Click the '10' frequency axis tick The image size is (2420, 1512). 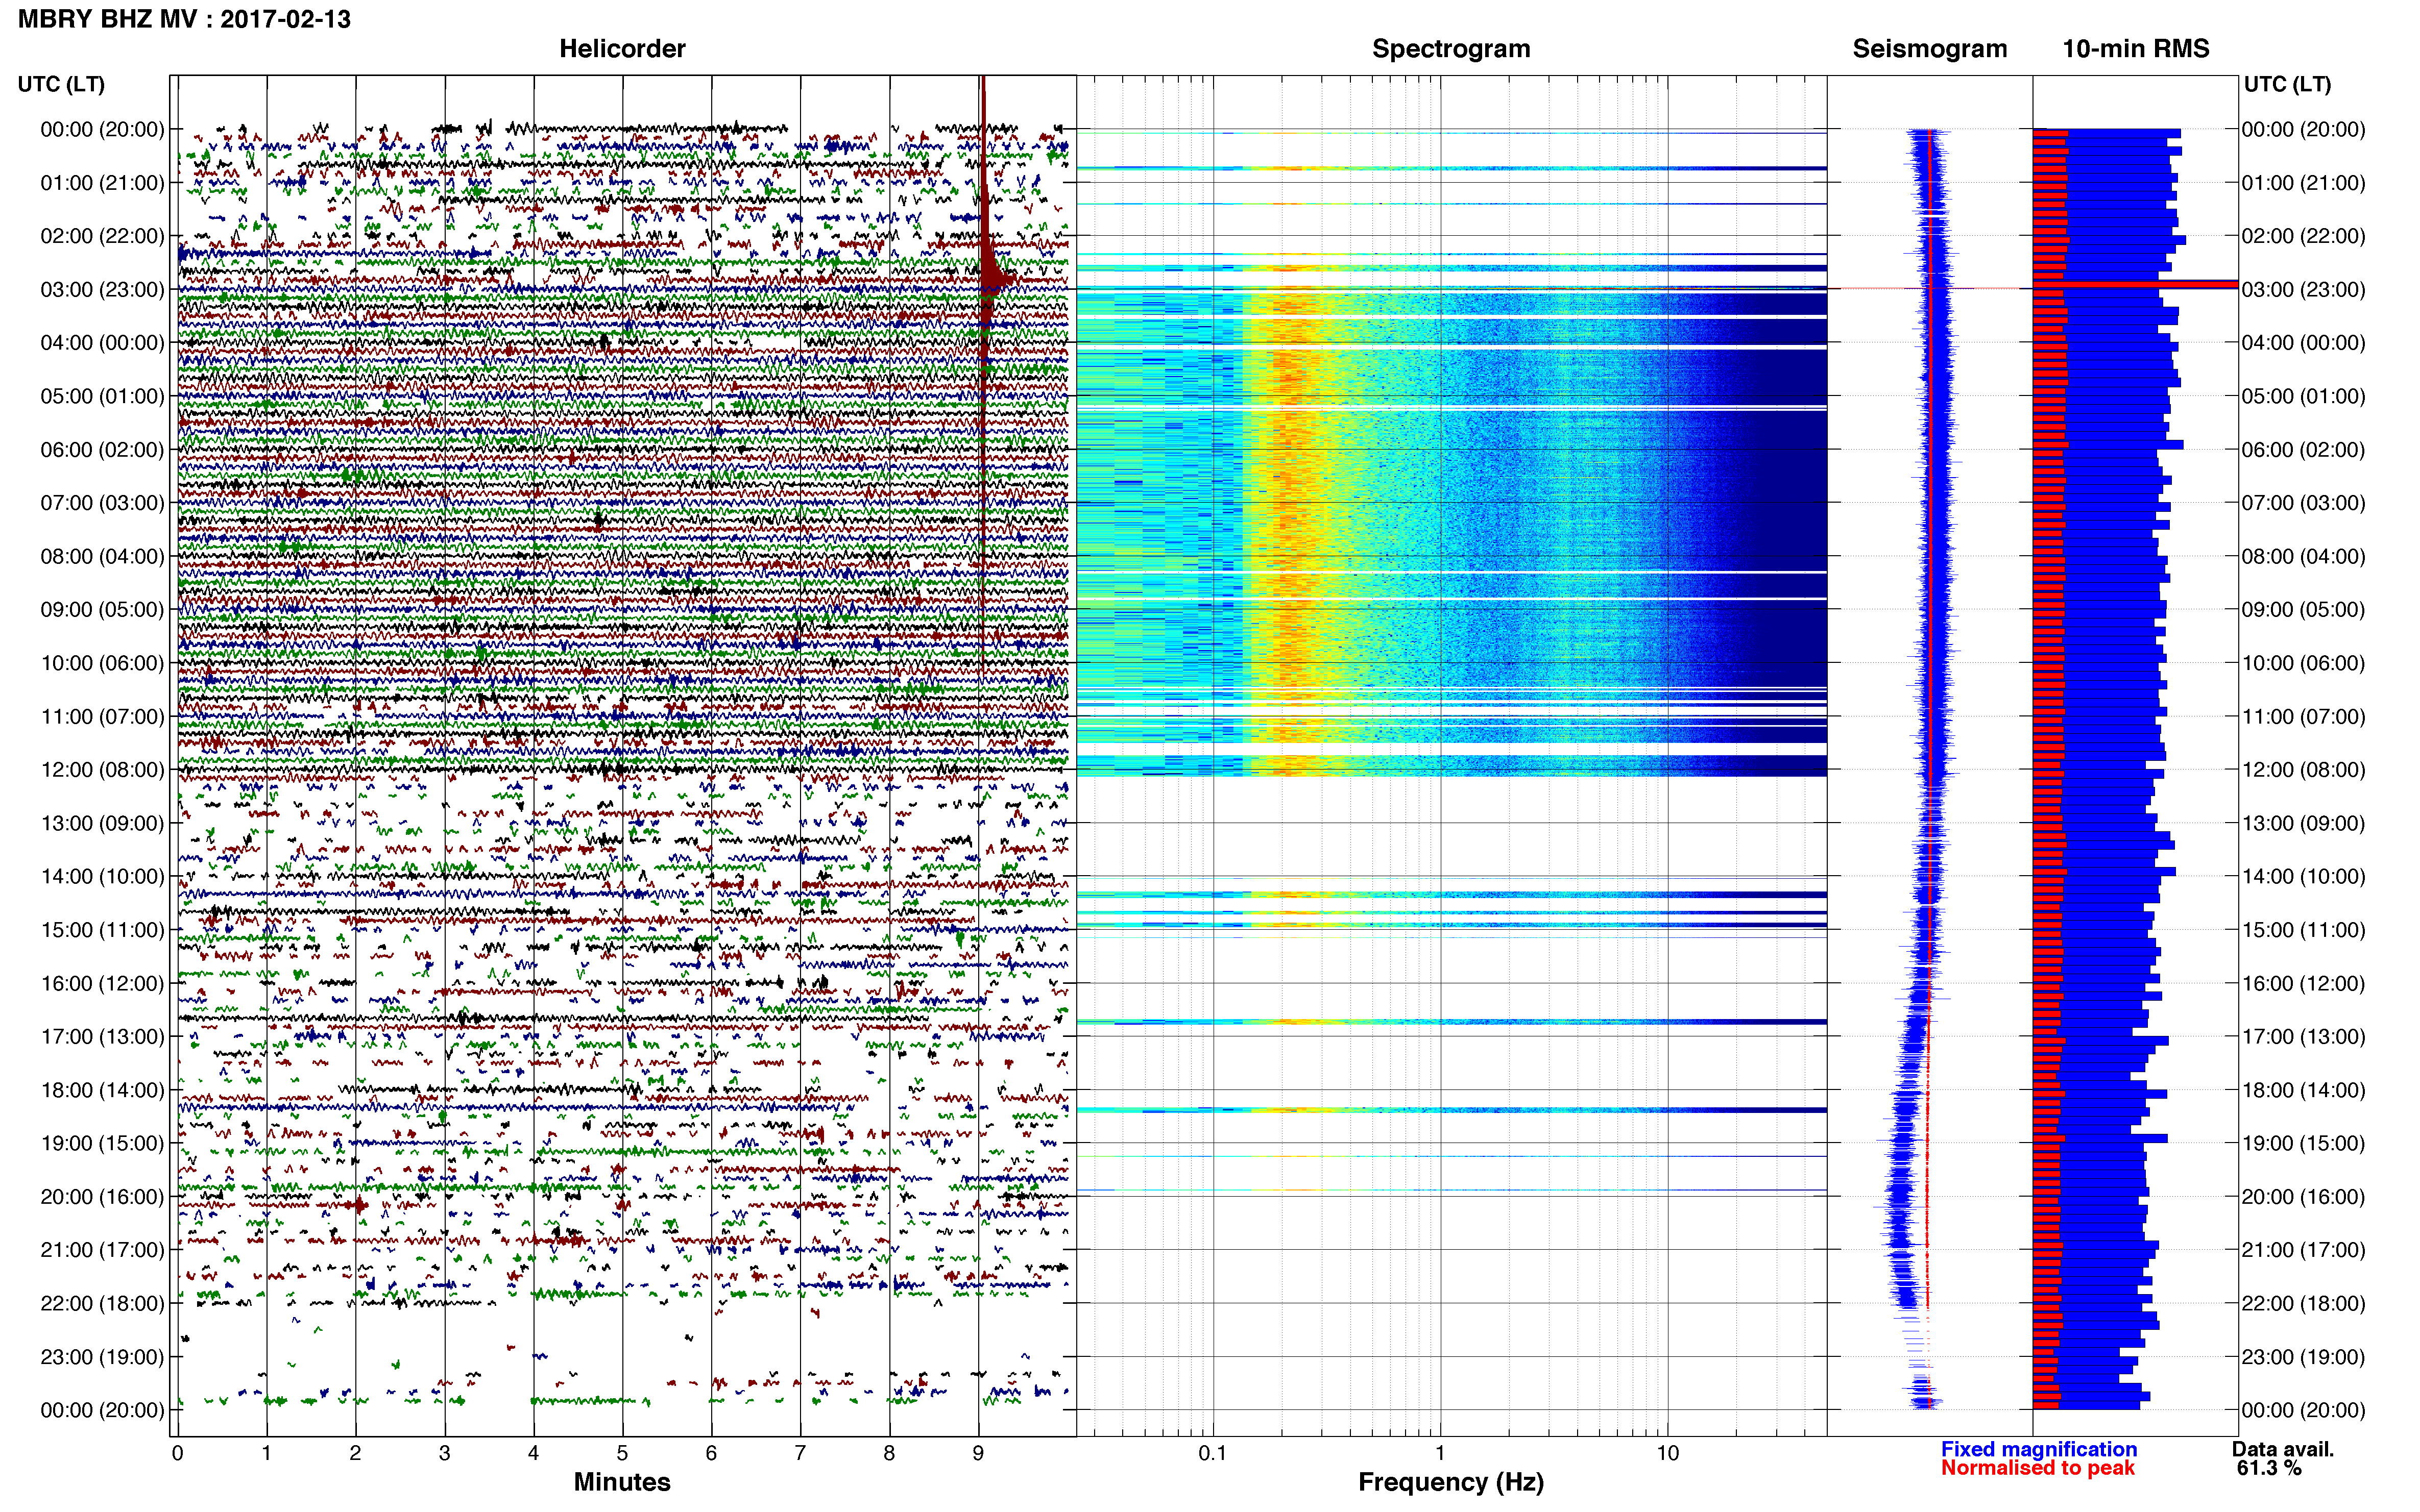pyautogui.click(x=1667, y=1453)
